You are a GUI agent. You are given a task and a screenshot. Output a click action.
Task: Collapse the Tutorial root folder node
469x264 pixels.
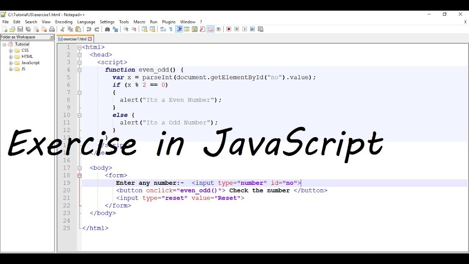tap(4, 44)
